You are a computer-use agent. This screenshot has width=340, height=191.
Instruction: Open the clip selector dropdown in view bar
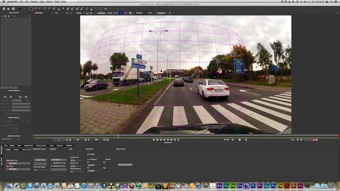click(x=43, y=13)
